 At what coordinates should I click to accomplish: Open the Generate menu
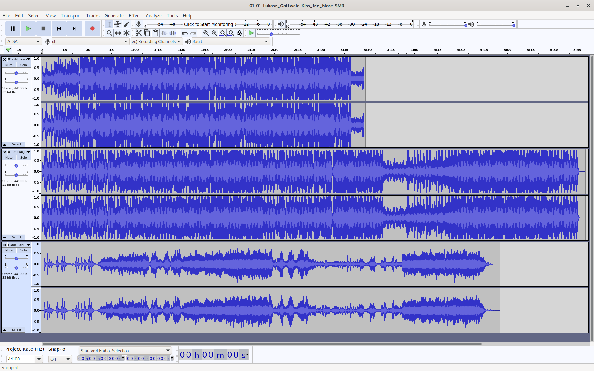114,16
